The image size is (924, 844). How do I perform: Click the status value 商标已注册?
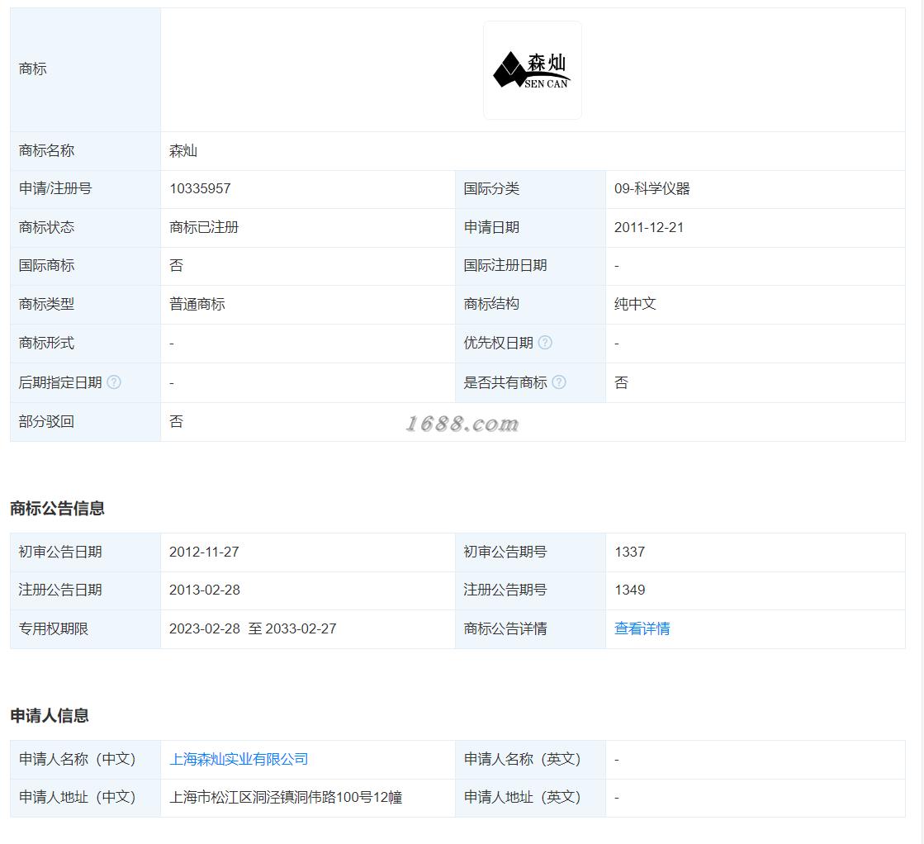point(204,227)
